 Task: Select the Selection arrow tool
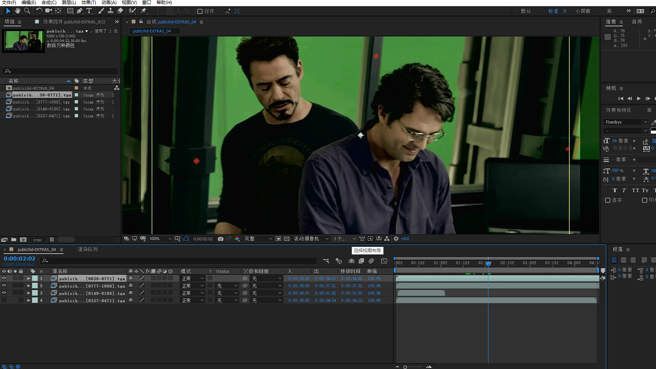pos(8,11)
